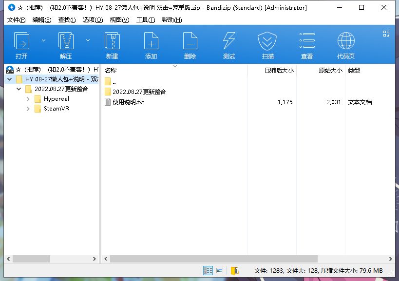Open the 帮助(H) menu
This screenshot has height=281, width=399.
(x=172, y=20)
